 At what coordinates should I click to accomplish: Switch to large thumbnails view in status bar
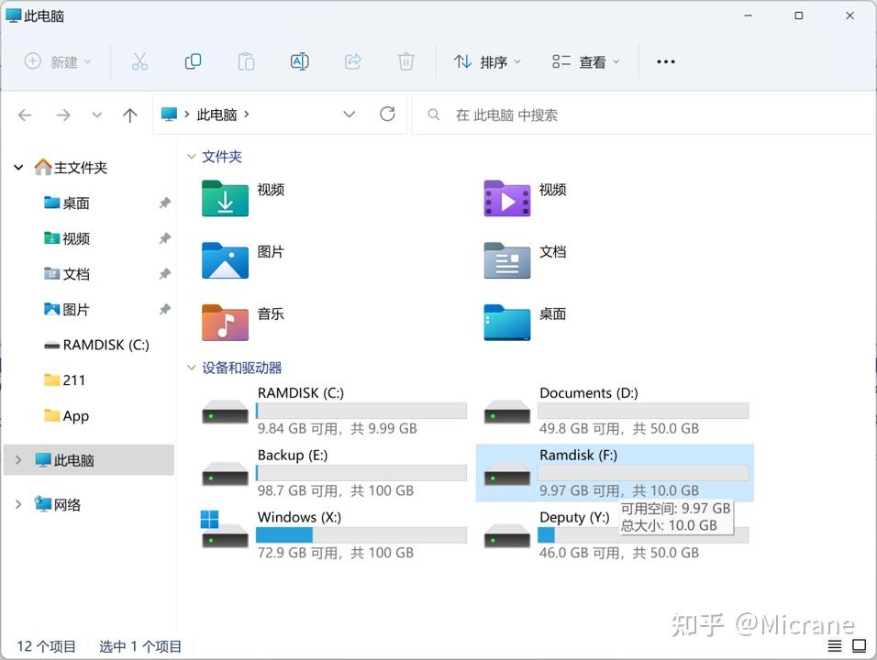tap(860, 645)
